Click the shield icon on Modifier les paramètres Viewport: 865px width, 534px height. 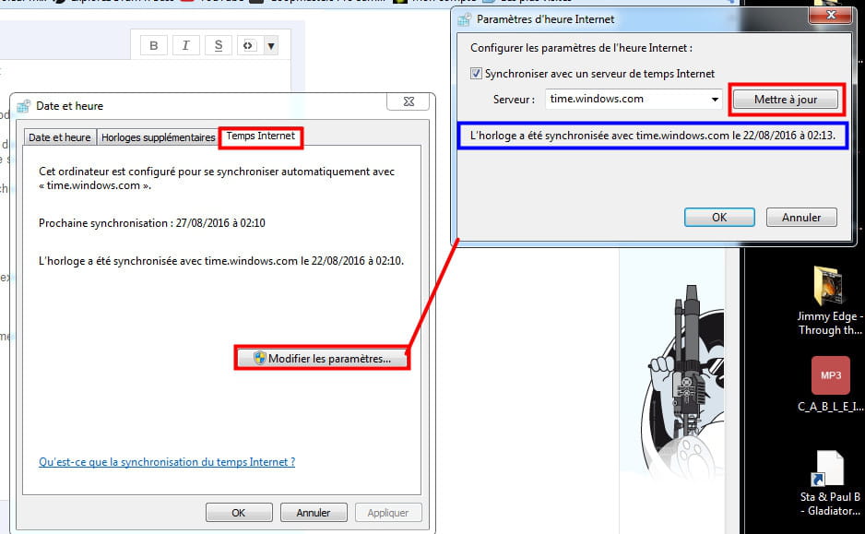pyautogui.click(x=259, y=359)
